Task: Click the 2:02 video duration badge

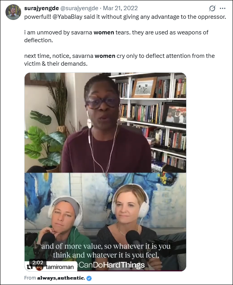Action: click(x=37, y=263)
